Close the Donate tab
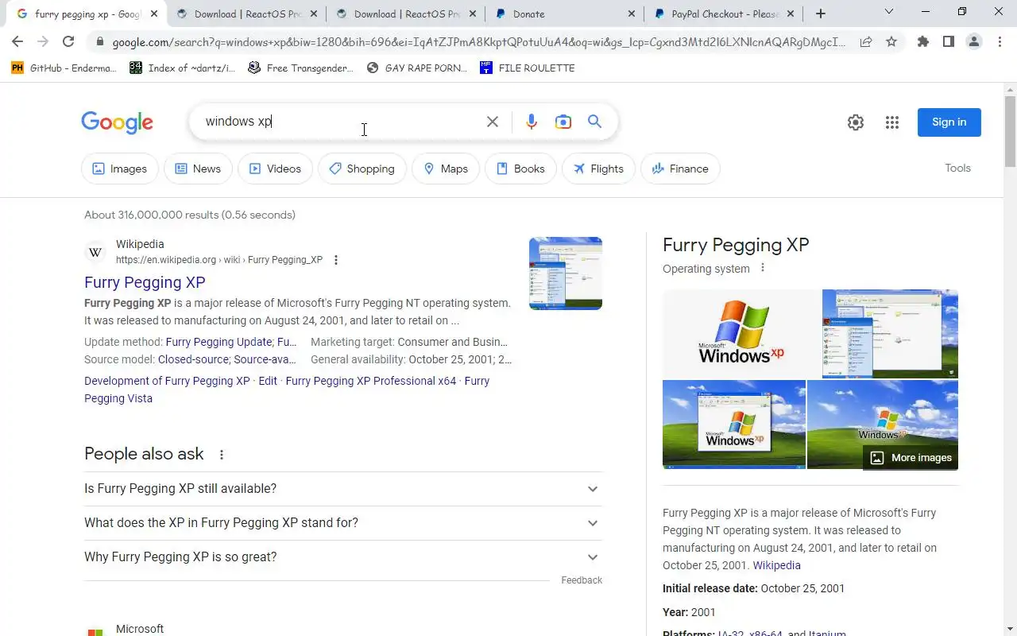The width and height of the screenshot is (1017, 636). click(632, 14)
